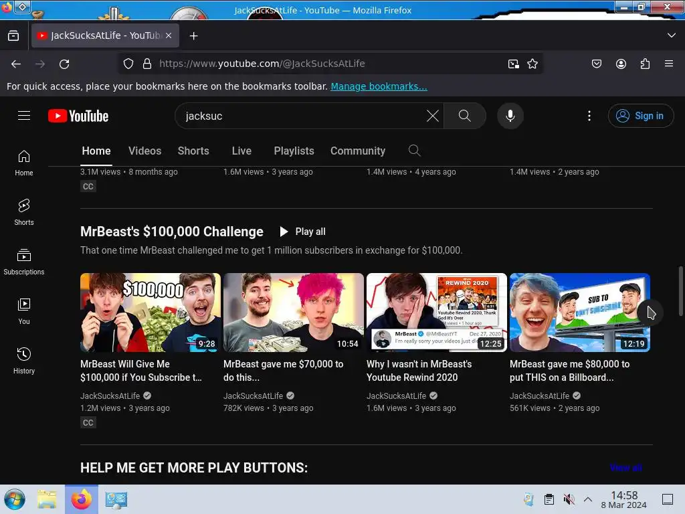Open a new tab with the plus button
Viewport: 685px width, 514px height.
[x=194, y=36]
